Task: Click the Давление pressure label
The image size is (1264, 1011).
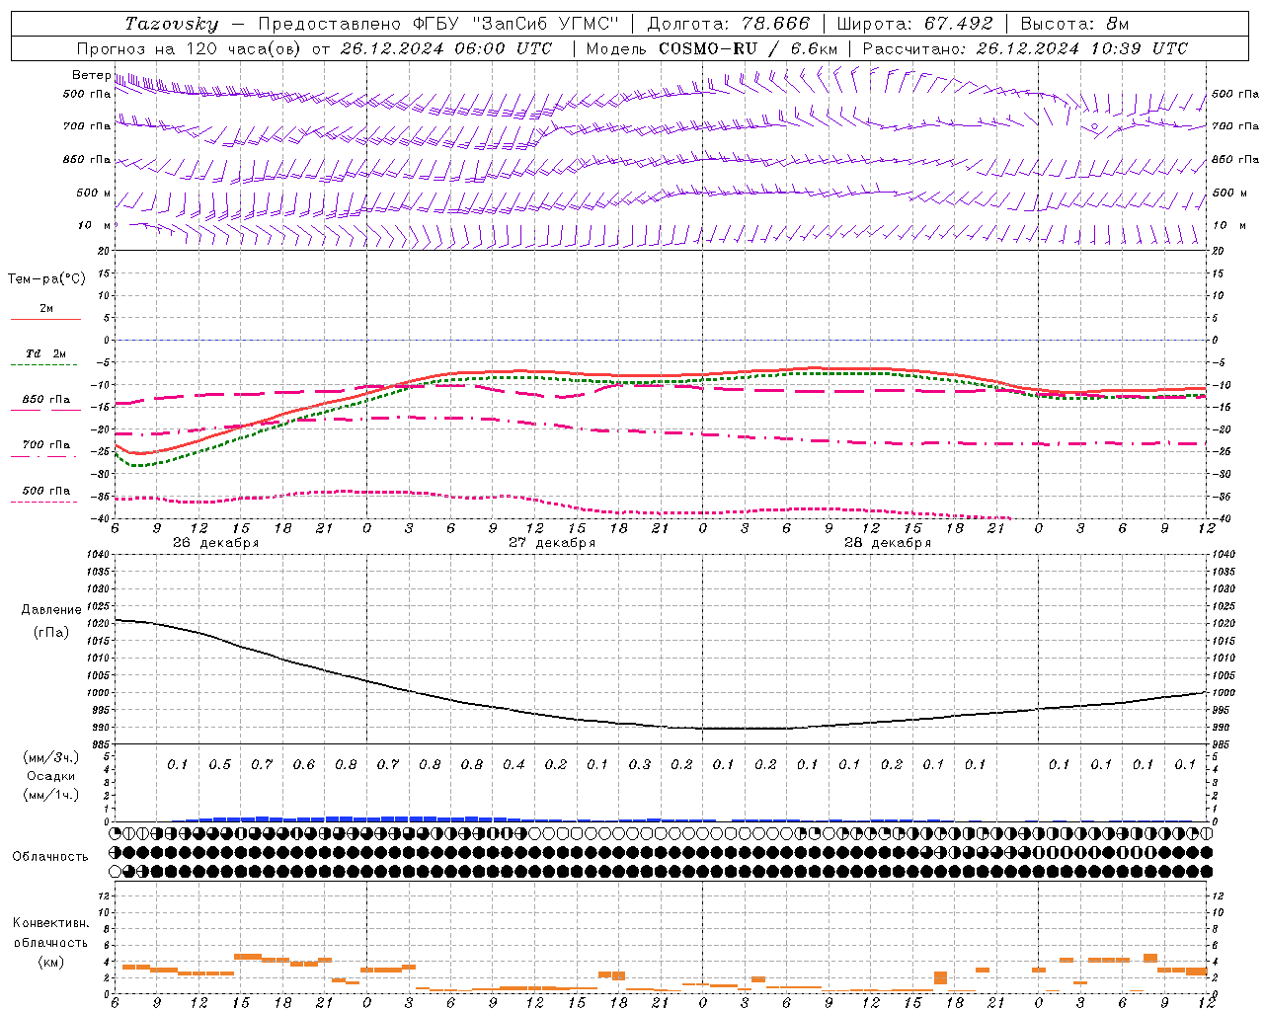Action: tap(51, 610)
